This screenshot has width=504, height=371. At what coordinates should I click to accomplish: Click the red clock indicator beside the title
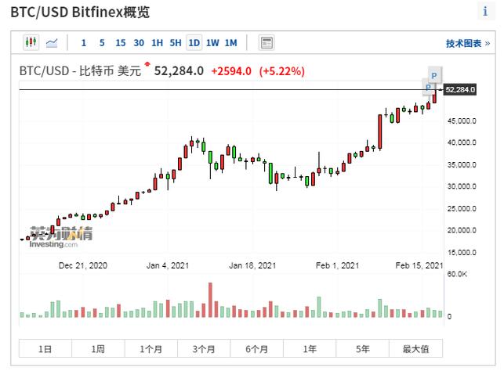point(147,64)
